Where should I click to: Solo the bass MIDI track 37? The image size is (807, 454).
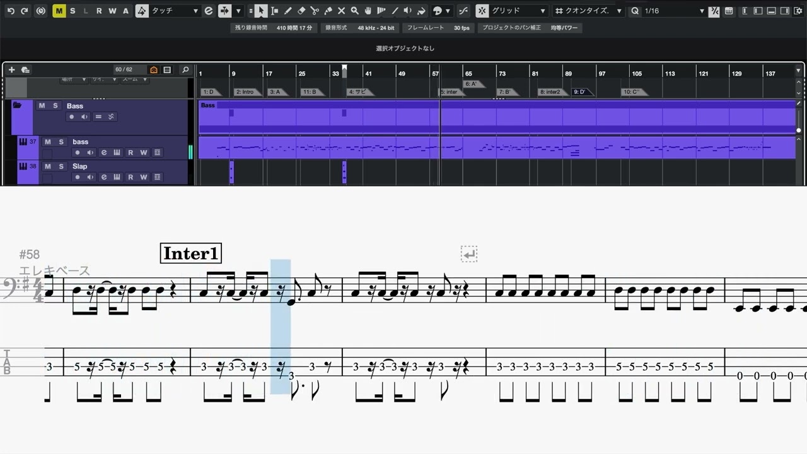(x=61, y=142)
